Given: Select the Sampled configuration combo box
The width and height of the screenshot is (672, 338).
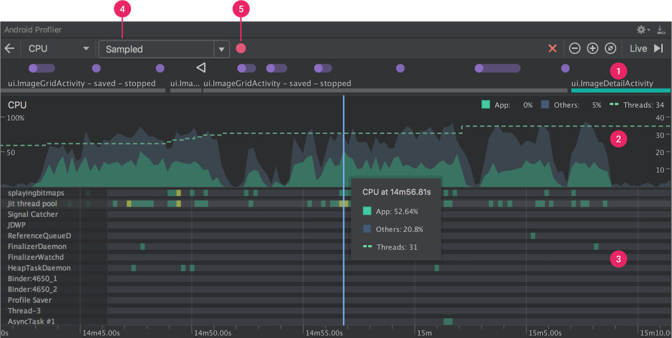Looking at the screenshot, I should pos(164,49).
